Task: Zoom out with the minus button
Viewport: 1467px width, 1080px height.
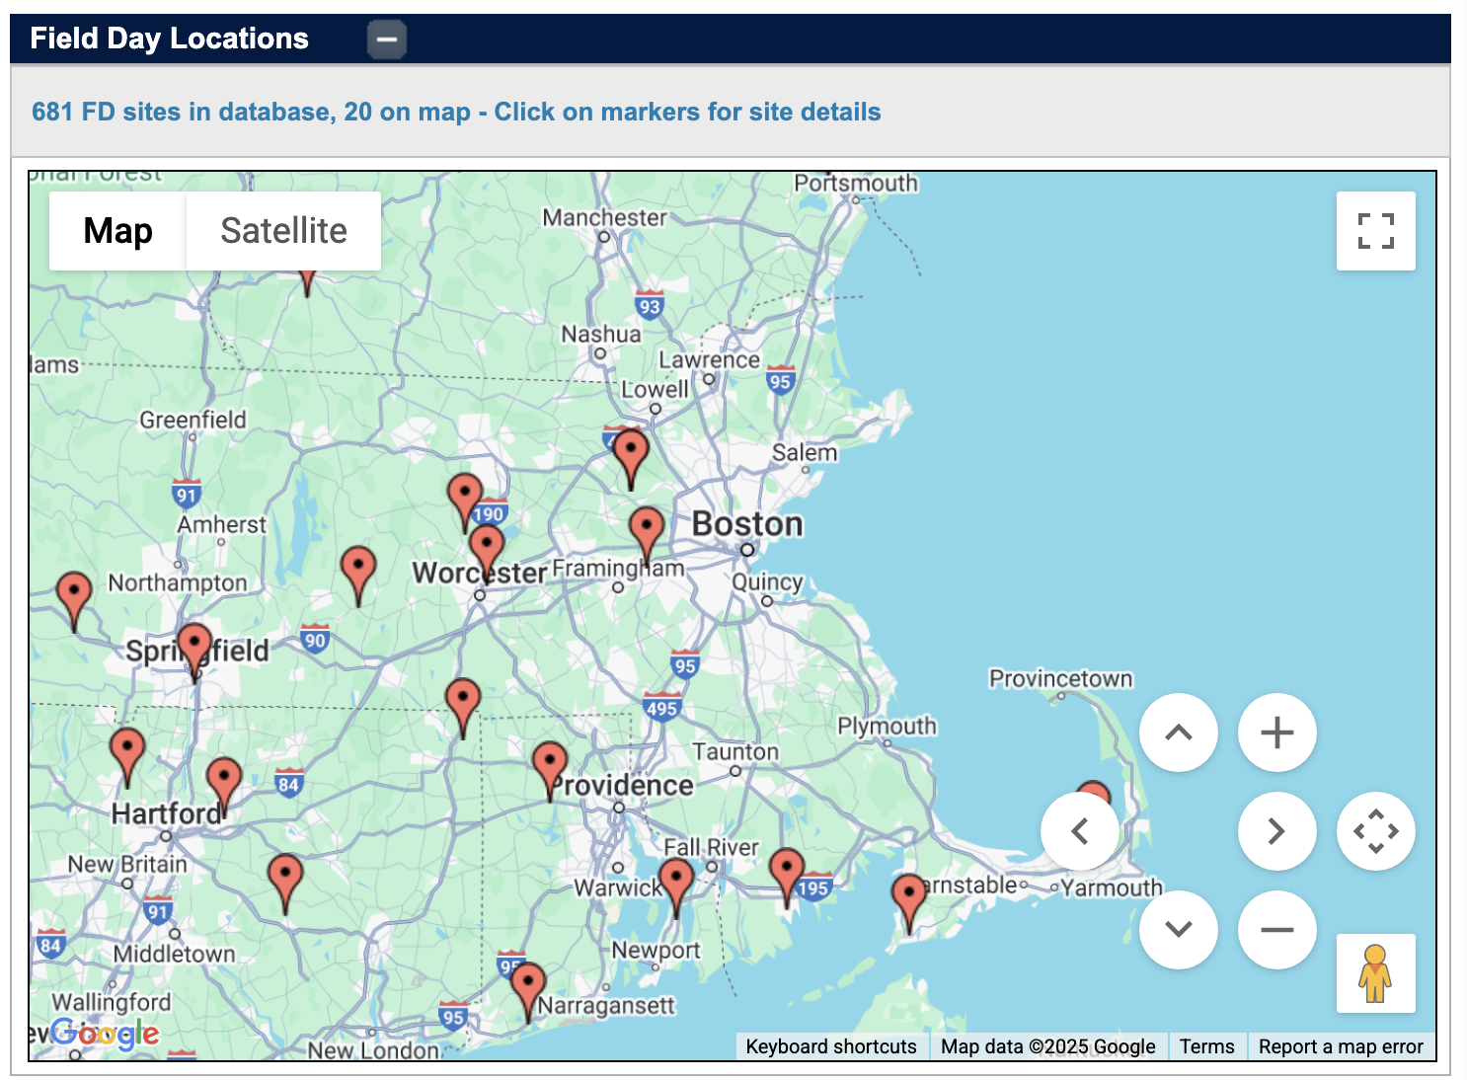Action: [x=1276, y=930]
